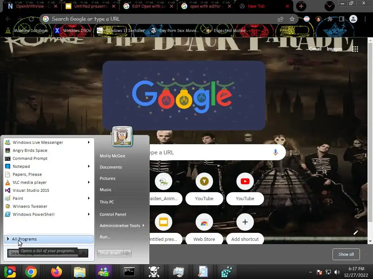373x279 pixels.
Task: Open Music from Start menu
Action: [106, 190]
